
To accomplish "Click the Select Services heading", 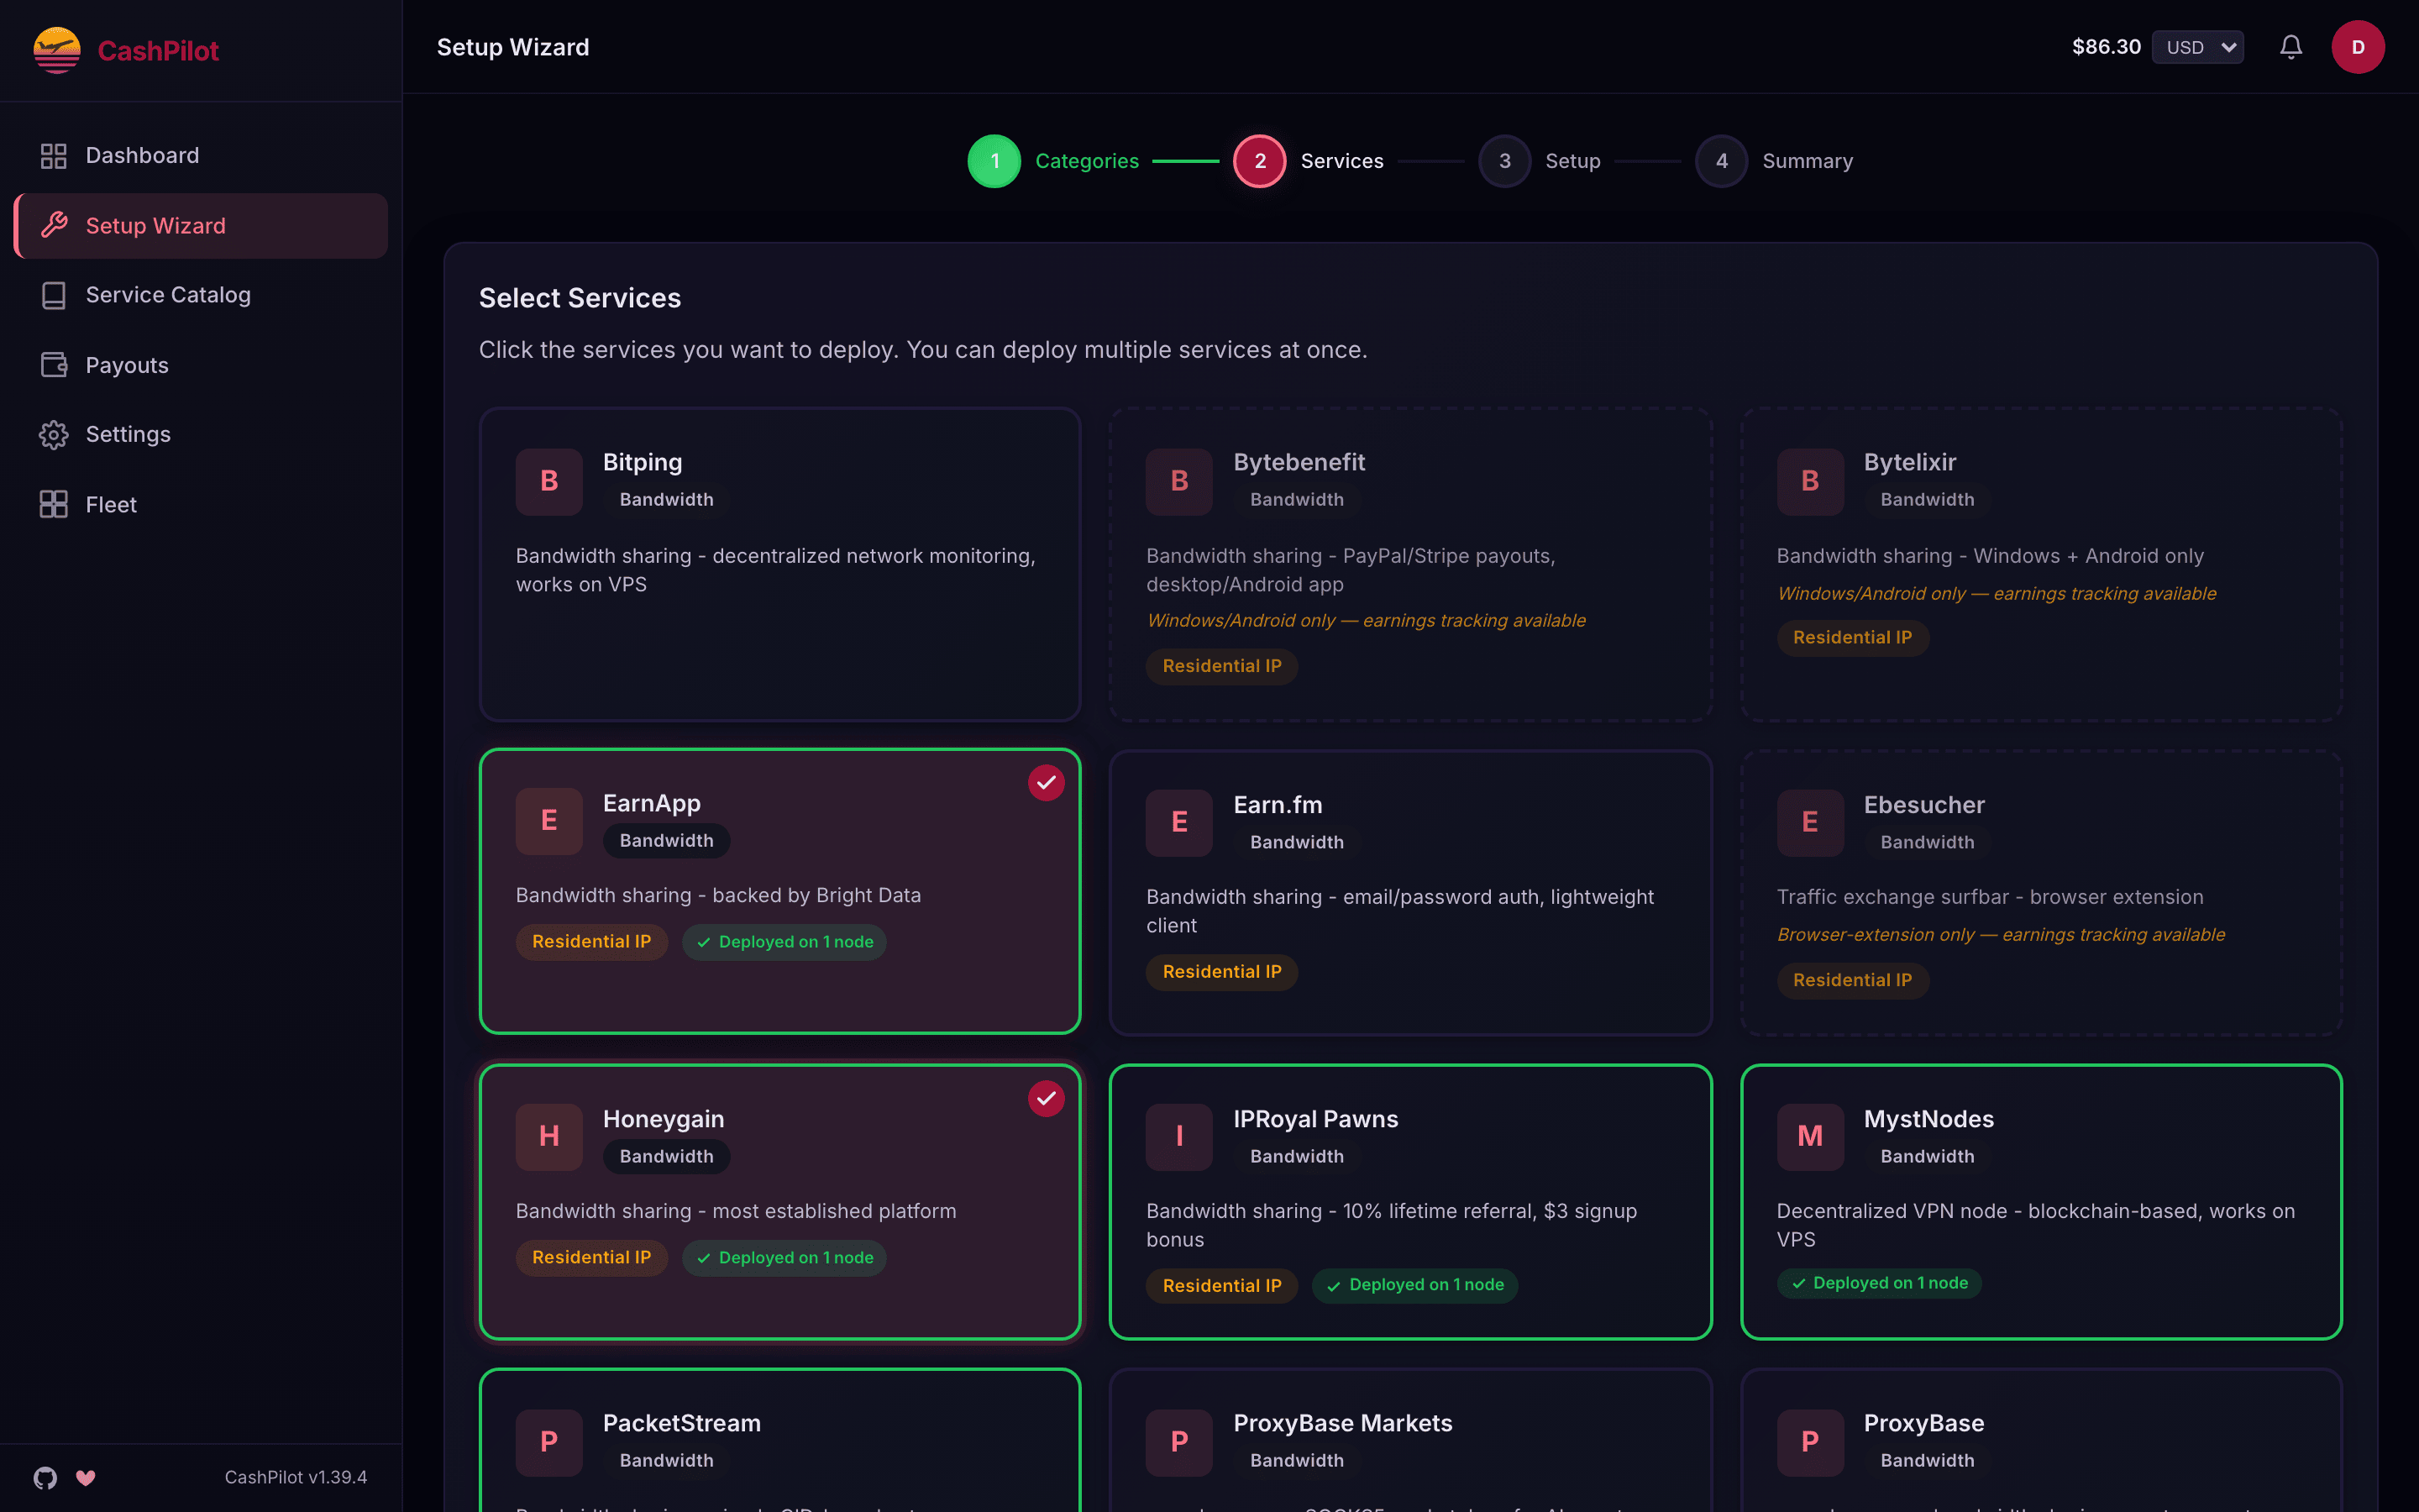I will pos(580,298).
